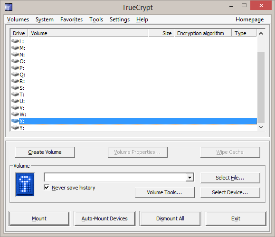
Task: Click the drive list scroll down arrow
Action: 261,127
